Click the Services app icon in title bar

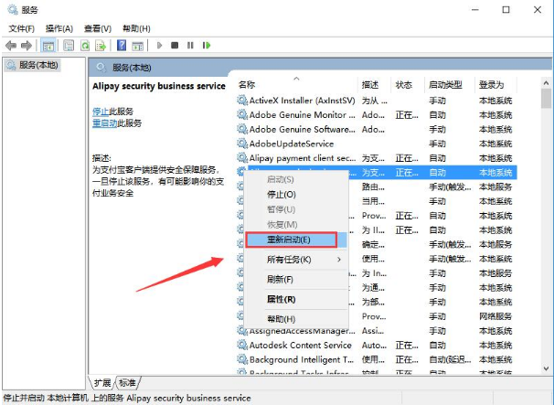13,9
